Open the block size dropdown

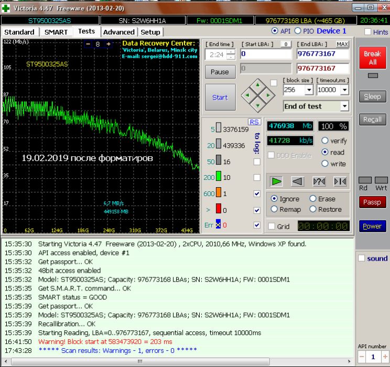tap(309, 90)
